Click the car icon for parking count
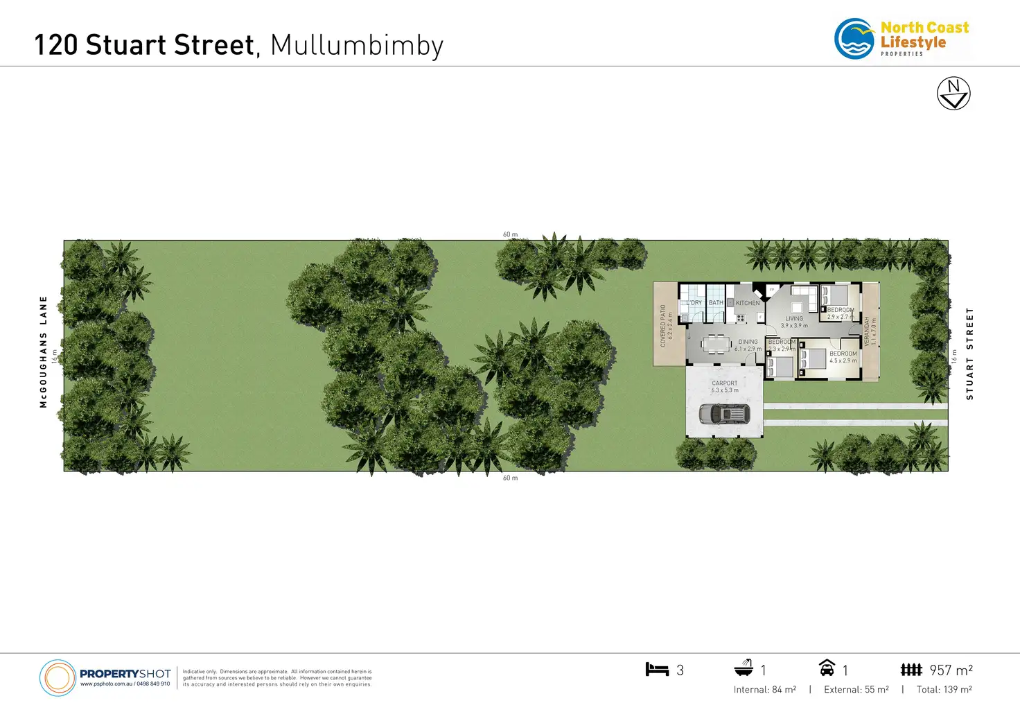 827,668
